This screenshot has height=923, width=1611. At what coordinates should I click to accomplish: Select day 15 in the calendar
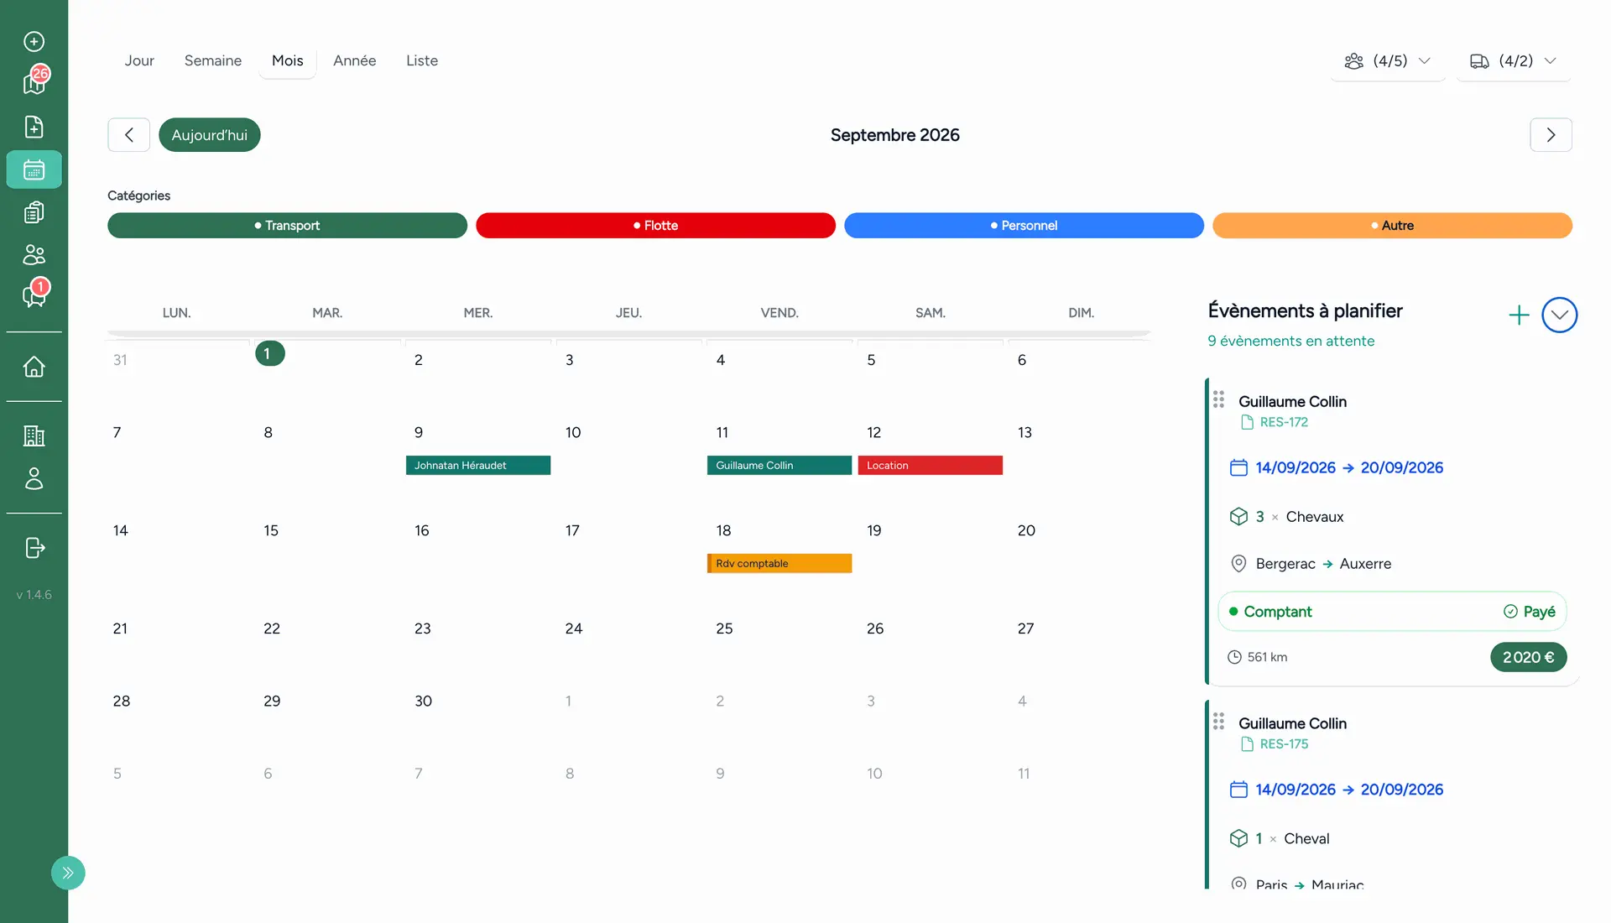coord(271,531)
